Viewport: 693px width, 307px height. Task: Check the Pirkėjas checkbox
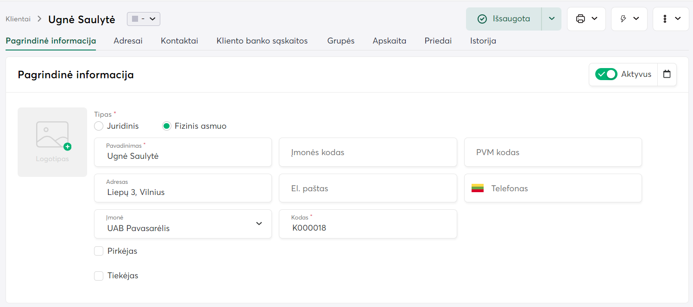(99, 251)
